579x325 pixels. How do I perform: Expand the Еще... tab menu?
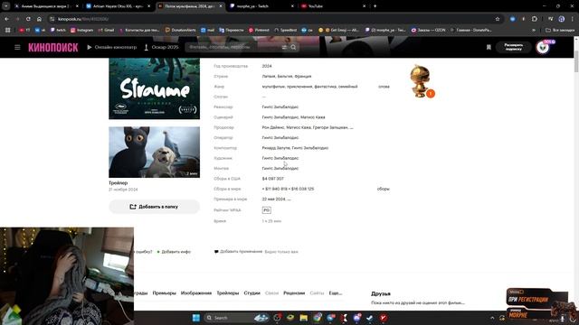pyautogui.click(x=336, y=292)
